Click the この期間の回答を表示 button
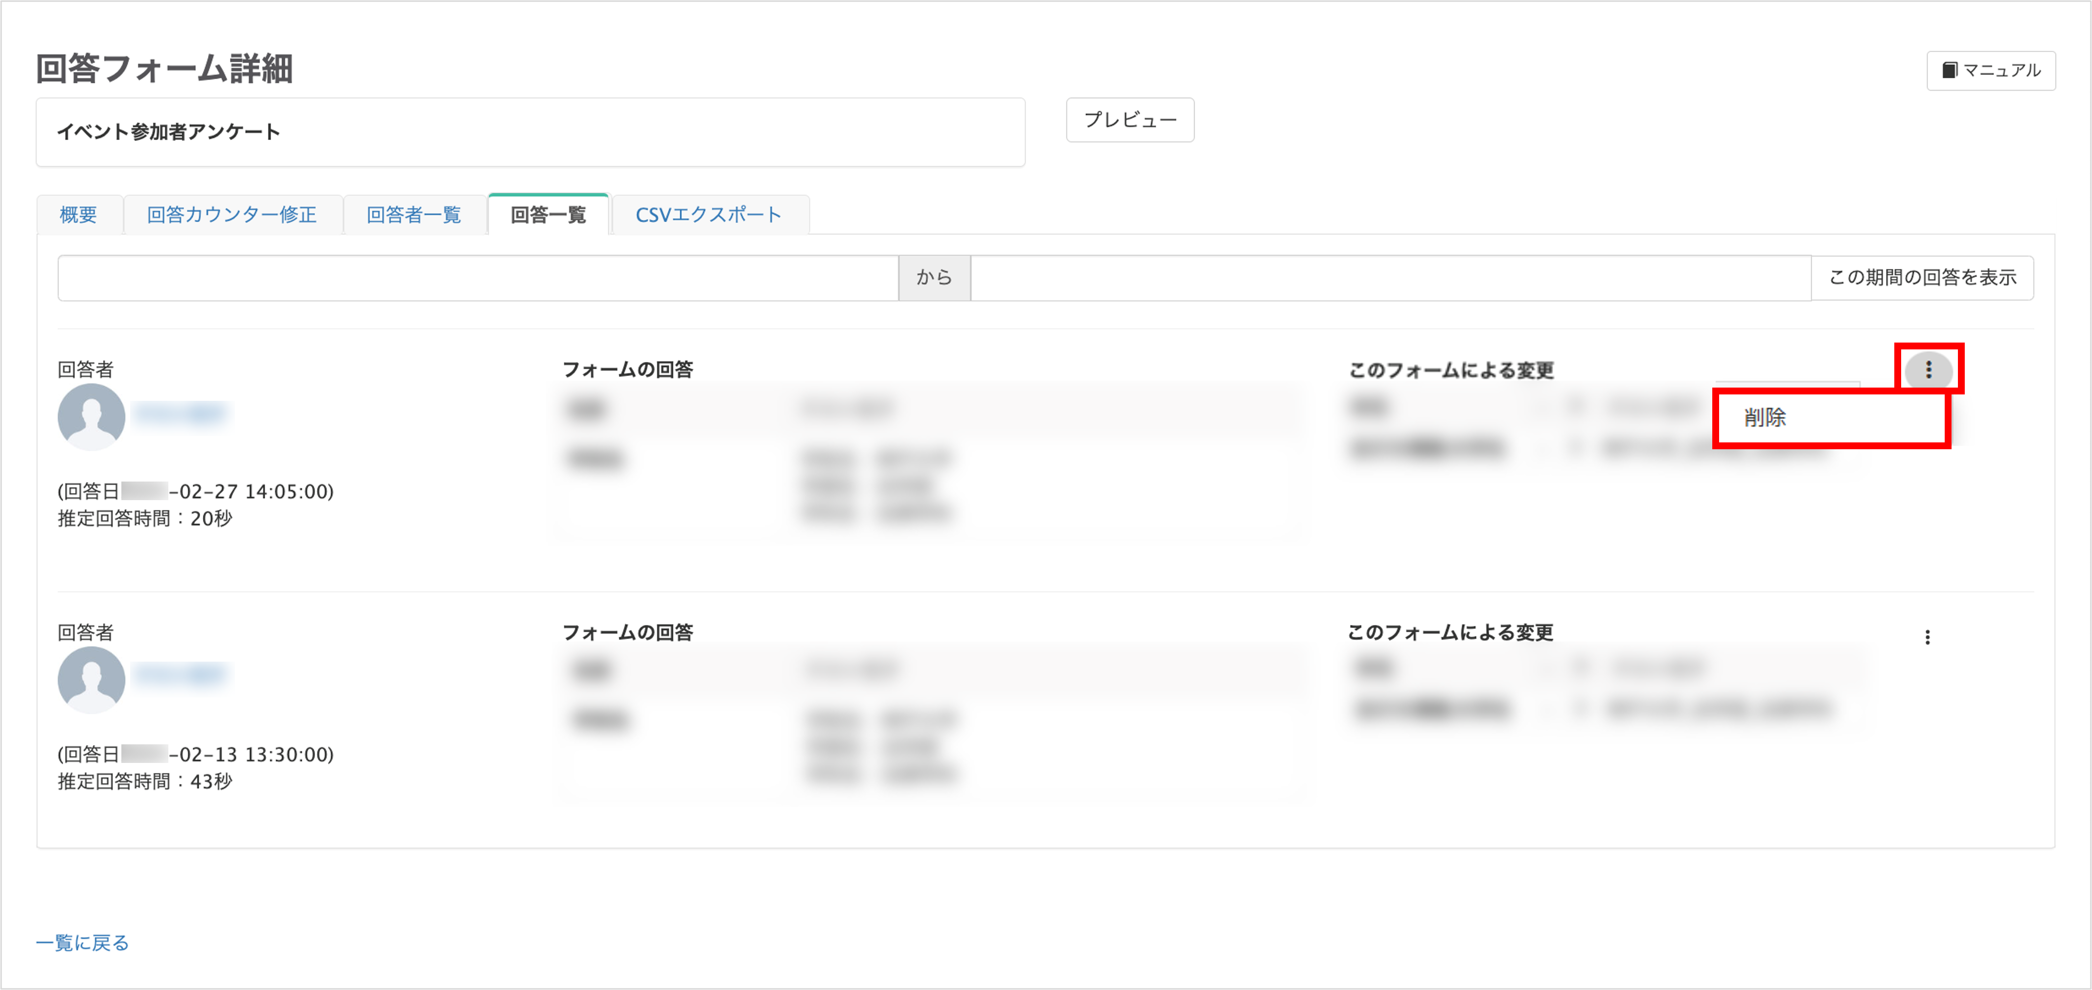Viewport: 2092px width, 990px height. click(x=1922, y=277)
